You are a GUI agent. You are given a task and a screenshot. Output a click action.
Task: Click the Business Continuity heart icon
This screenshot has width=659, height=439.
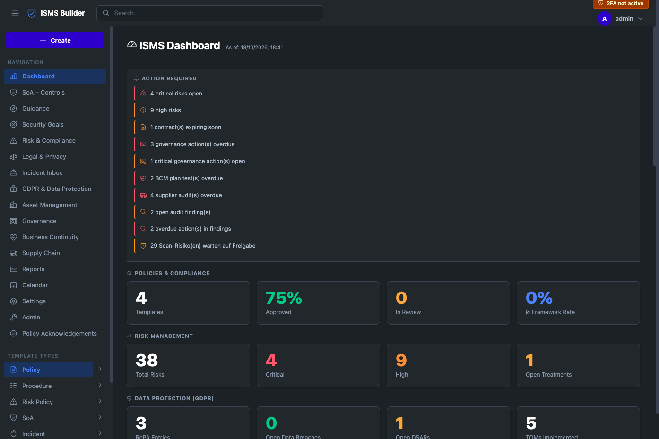pos(14,237)
